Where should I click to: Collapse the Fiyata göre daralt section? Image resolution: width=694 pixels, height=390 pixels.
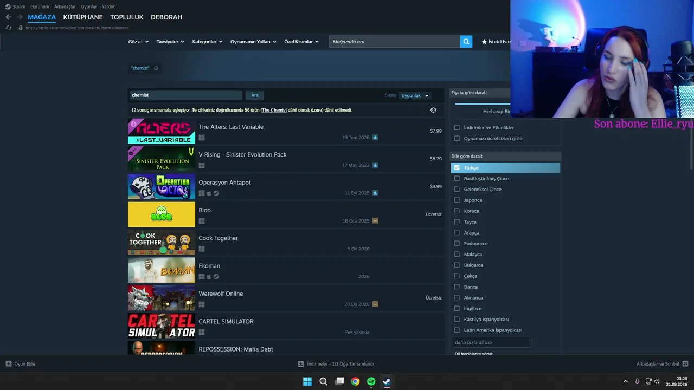[480, 93]
